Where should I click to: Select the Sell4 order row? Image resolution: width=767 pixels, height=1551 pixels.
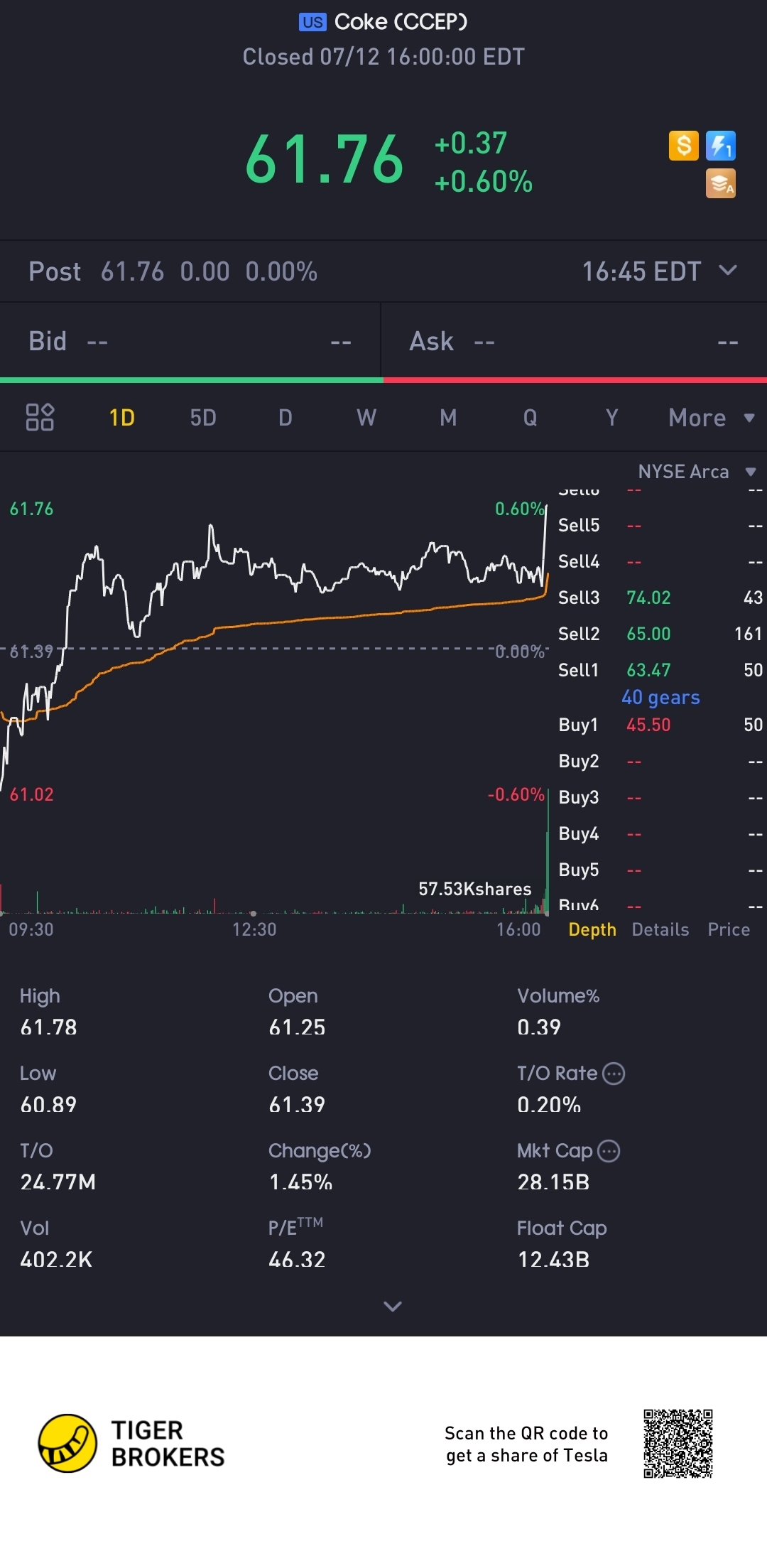[660, 561]
